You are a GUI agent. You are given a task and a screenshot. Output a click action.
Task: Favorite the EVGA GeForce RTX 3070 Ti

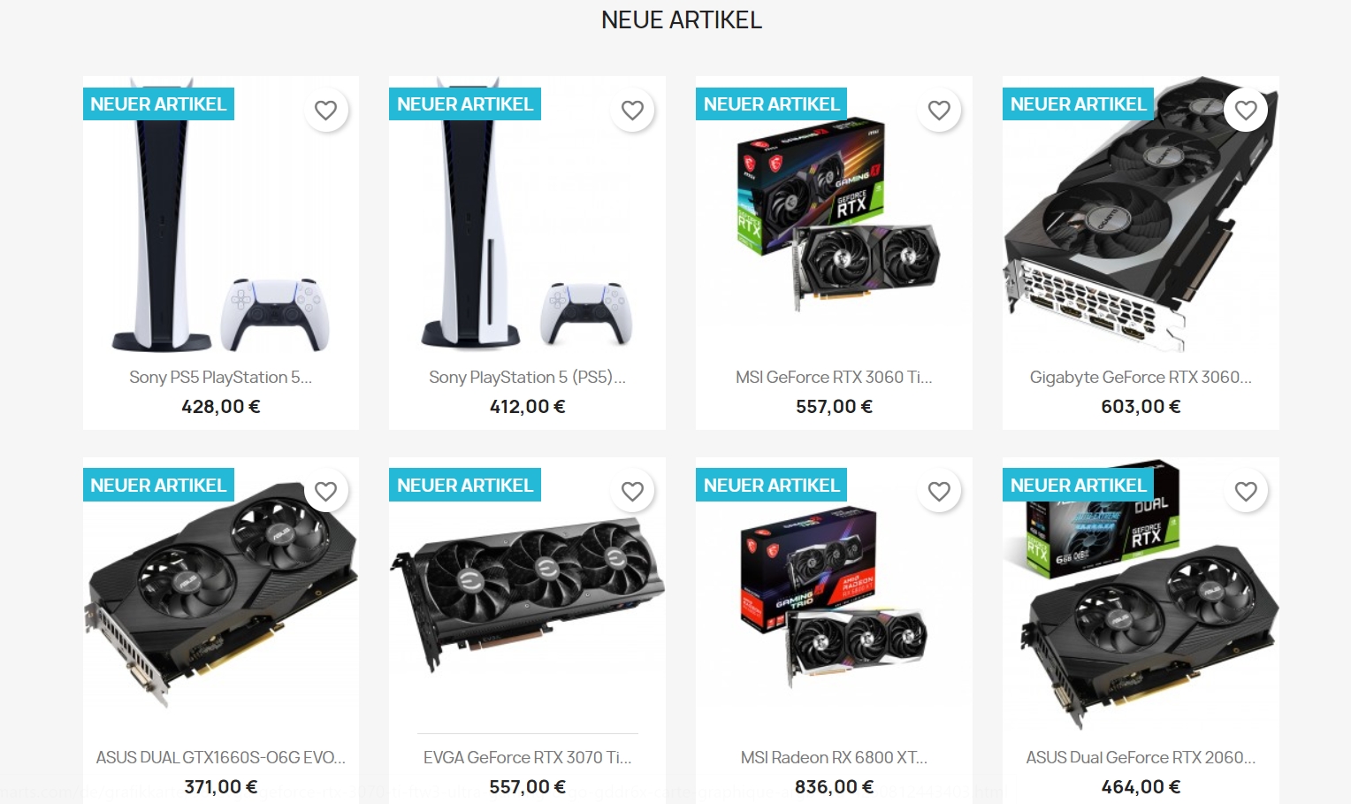pos(632,491)
